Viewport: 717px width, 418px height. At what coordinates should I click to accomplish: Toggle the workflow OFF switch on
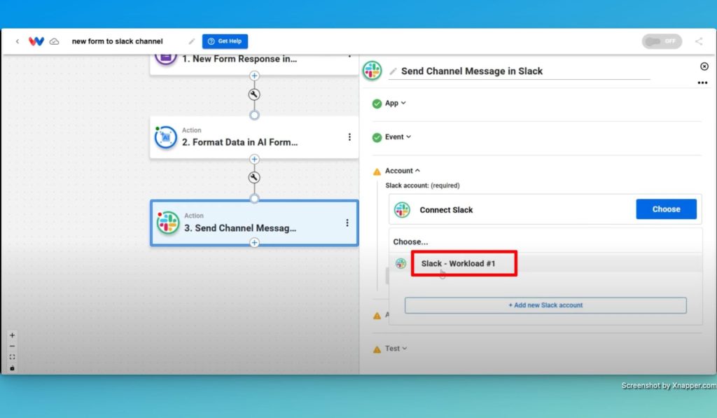coord(662,41)
